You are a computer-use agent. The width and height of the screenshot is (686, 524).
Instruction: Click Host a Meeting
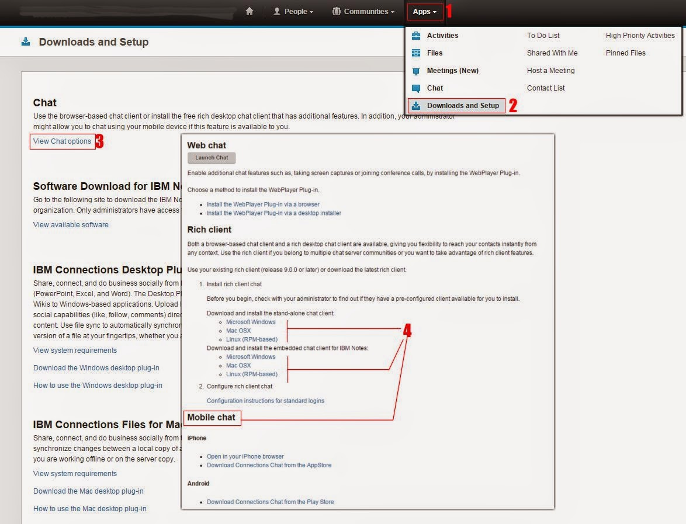tap(550, 71)
